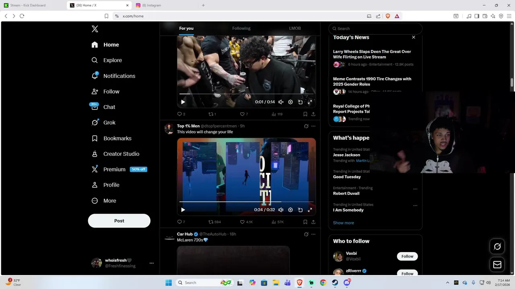
Task: Open settings gear on Spider-Man video
Action: click(x=290, y=210)
